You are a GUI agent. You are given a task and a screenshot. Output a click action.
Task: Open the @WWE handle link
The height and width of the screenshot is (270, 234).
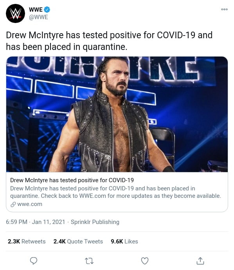tap(38, 17)
